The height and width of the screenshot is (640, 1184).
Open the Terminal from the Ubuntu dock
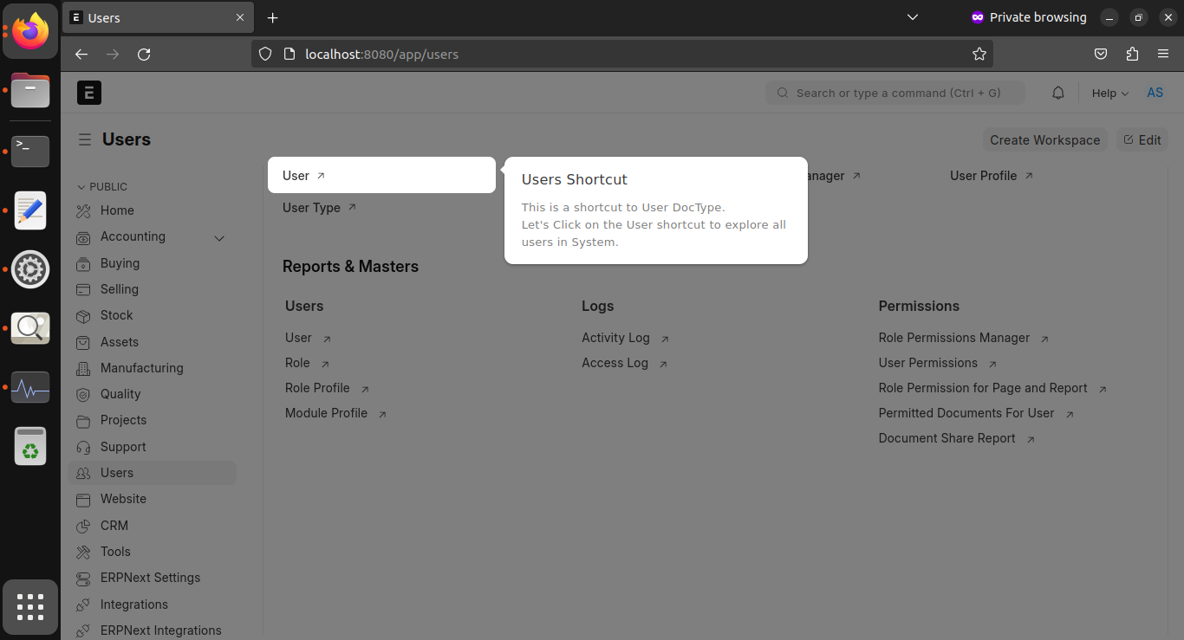(30, 151)
